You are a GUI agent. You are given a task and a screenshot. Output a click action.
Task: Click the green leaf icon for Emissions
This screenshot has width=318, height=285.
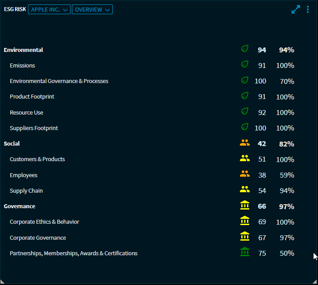coord(244,65)
